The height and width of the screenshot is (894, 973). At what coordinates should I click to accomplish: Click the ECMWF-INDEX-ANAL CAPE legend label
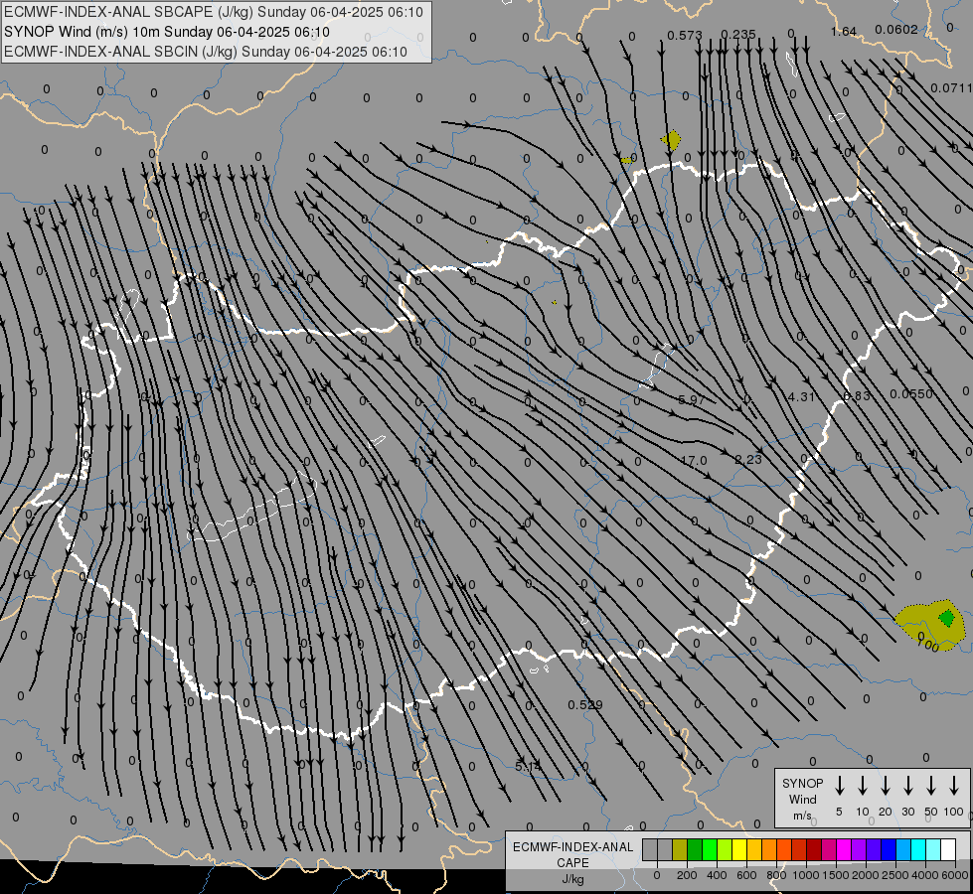coord(572,854)
